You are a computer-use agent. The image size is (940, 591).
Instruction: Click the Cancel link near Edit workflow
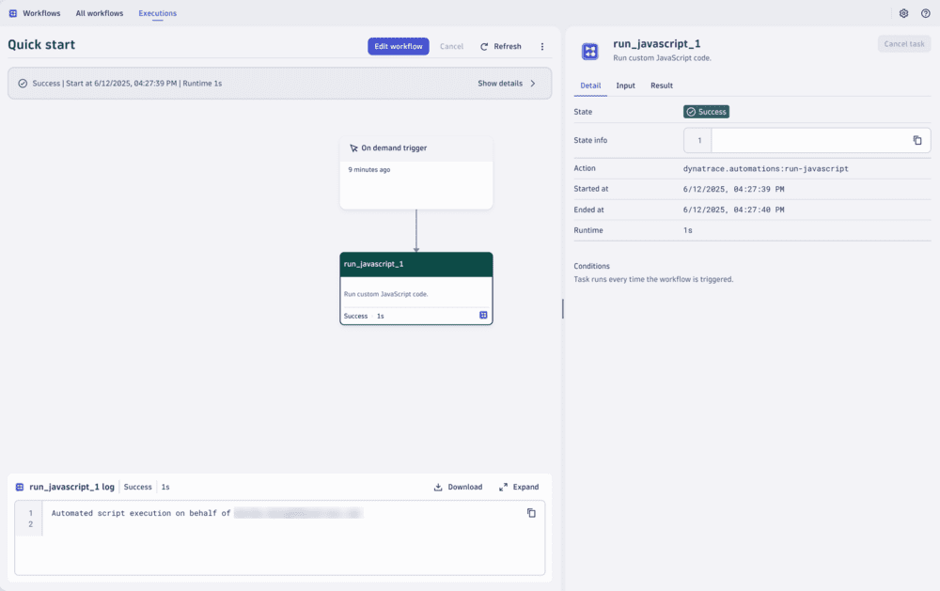[x=451, y=45]
